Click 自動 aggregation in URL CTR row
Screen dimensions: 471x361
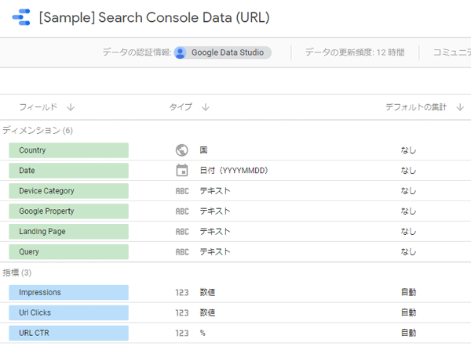point(408,333)
